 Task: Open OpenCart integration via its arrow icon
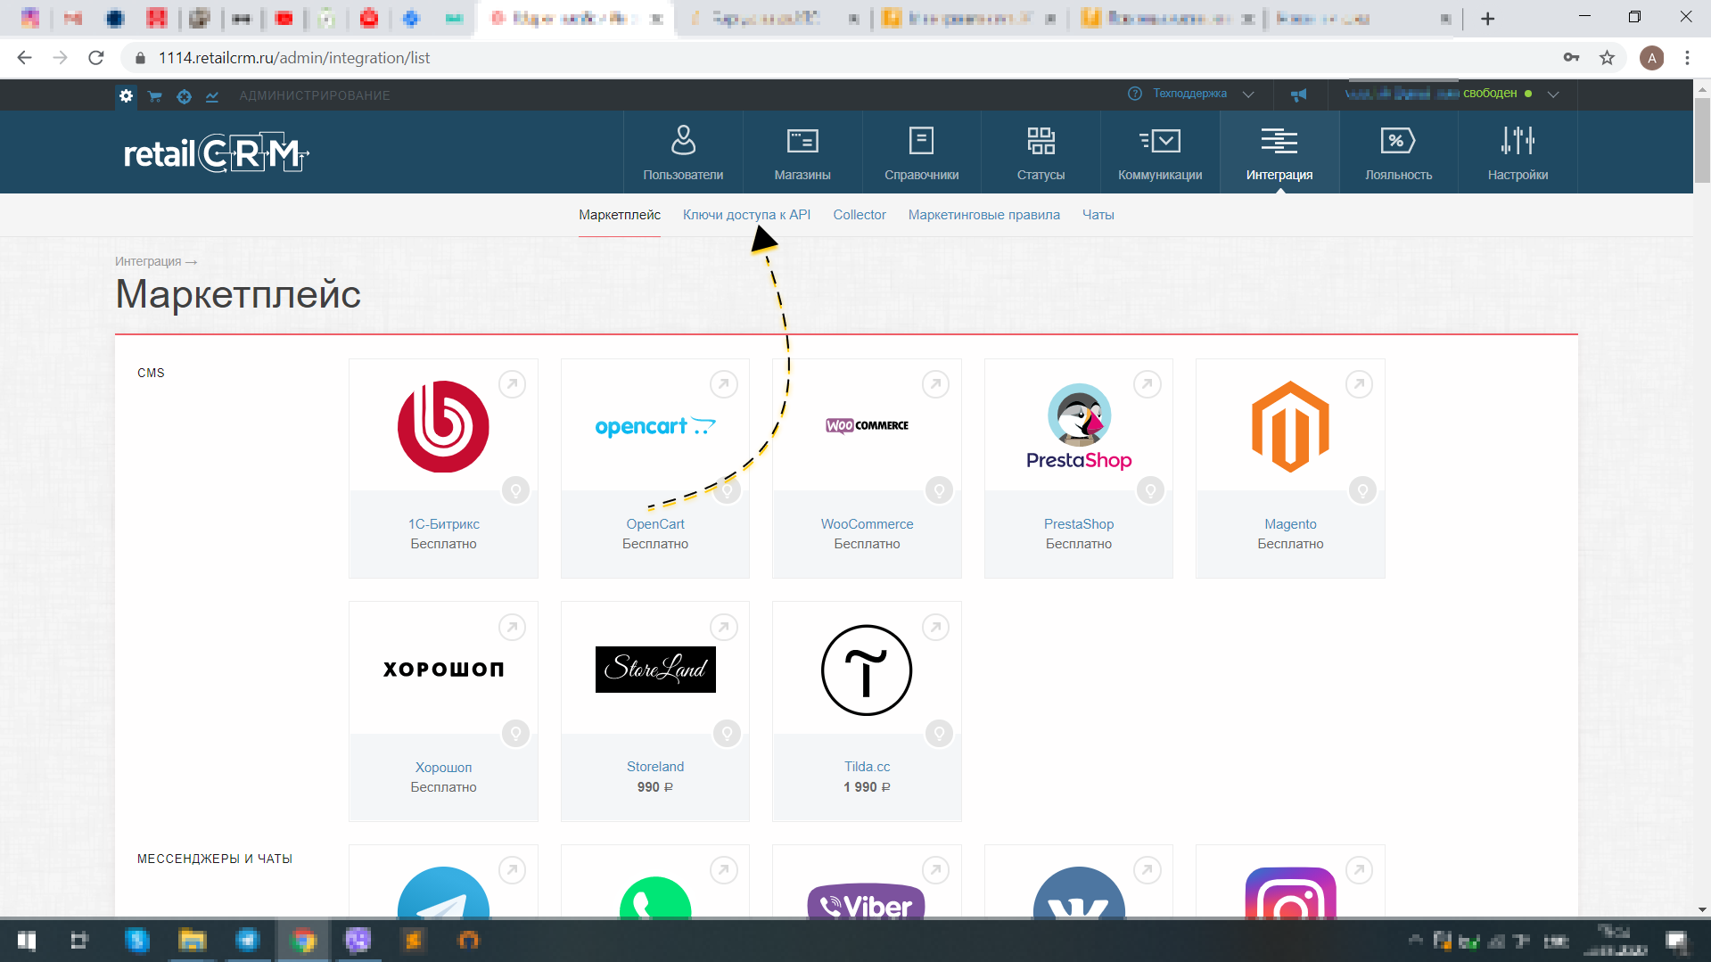coord(724,384)
